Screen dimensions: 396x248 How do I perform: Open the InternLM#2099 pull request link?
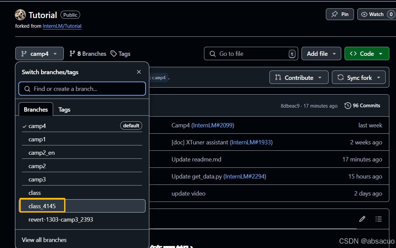coord(213,125)
